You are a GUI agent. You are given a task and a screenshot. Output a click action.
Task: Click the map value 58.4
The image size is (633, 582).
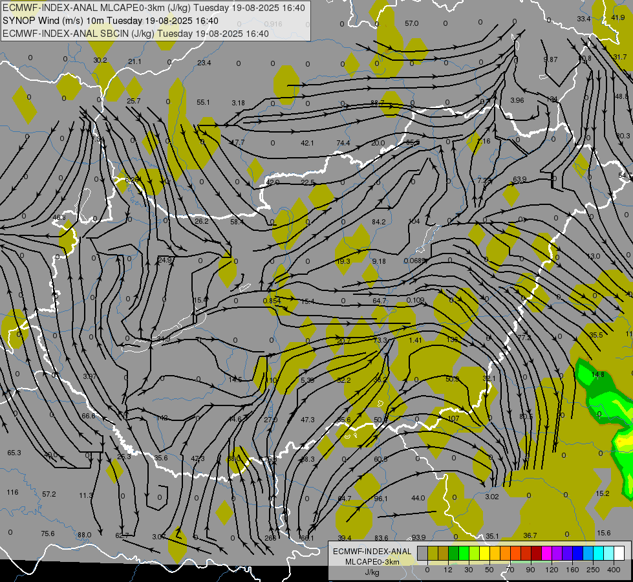[237, 222]
